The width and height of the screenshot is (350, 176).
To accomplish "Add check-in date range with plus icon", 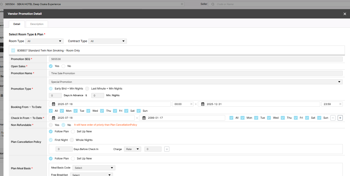I will 340,118.
